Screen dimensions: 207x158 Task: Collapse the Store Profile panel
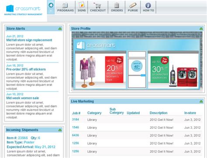(x=201, y=28)
